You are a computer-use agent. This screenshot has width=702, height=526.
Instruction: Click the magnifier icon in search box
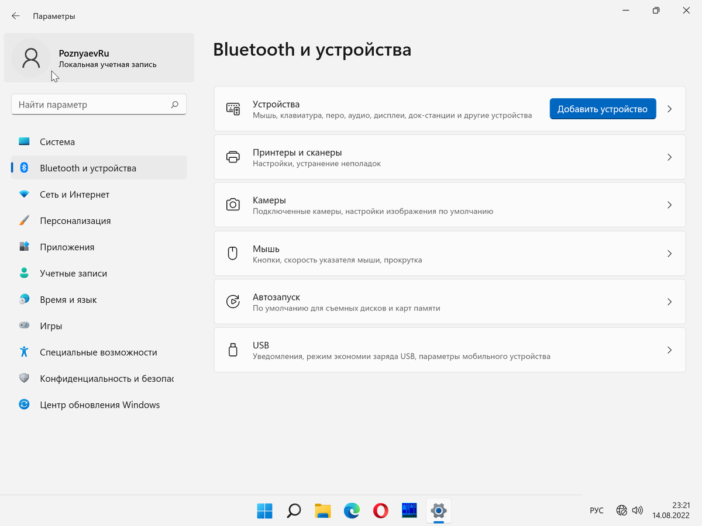tap(174, 105)
